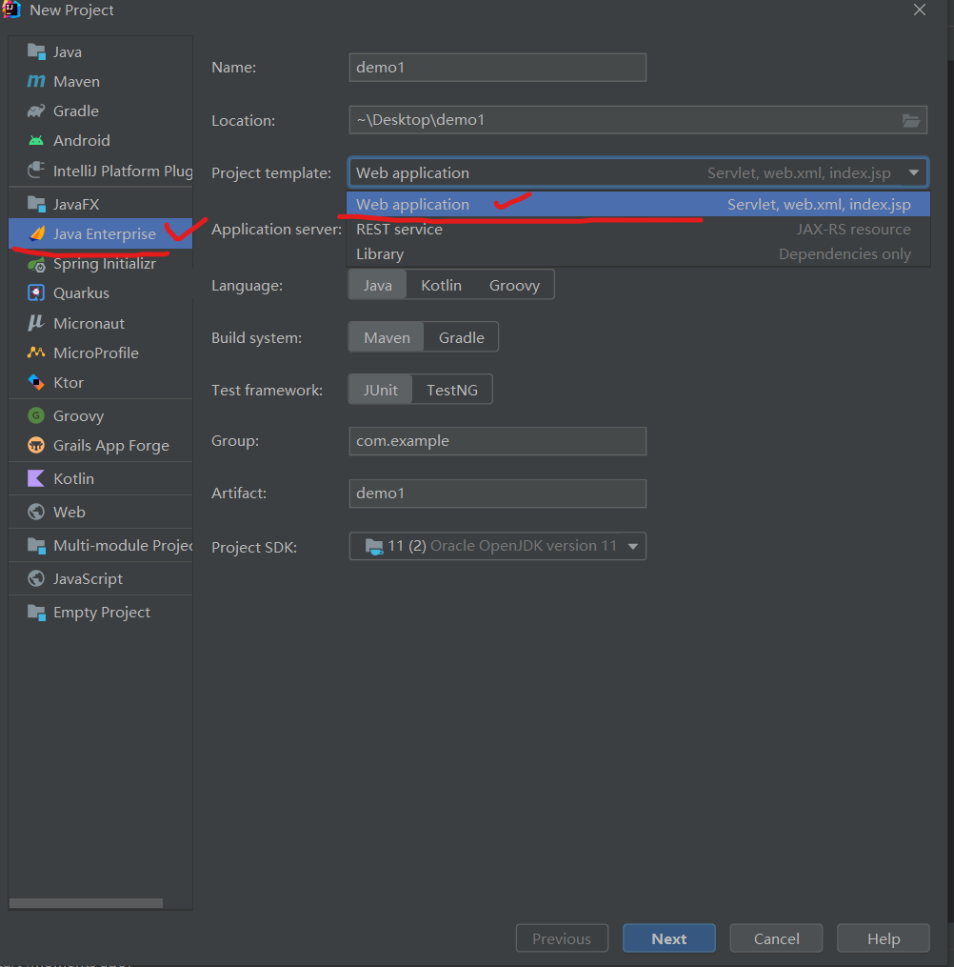Click the Group input field
Screen dimensions: 954x967
pos(497,441)
